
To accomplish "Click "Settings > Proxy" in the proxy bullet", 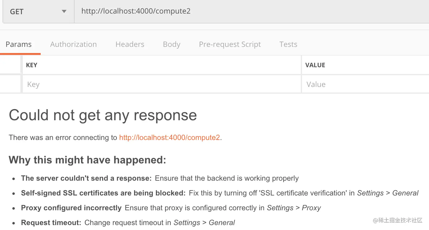I will click(294, 208).
